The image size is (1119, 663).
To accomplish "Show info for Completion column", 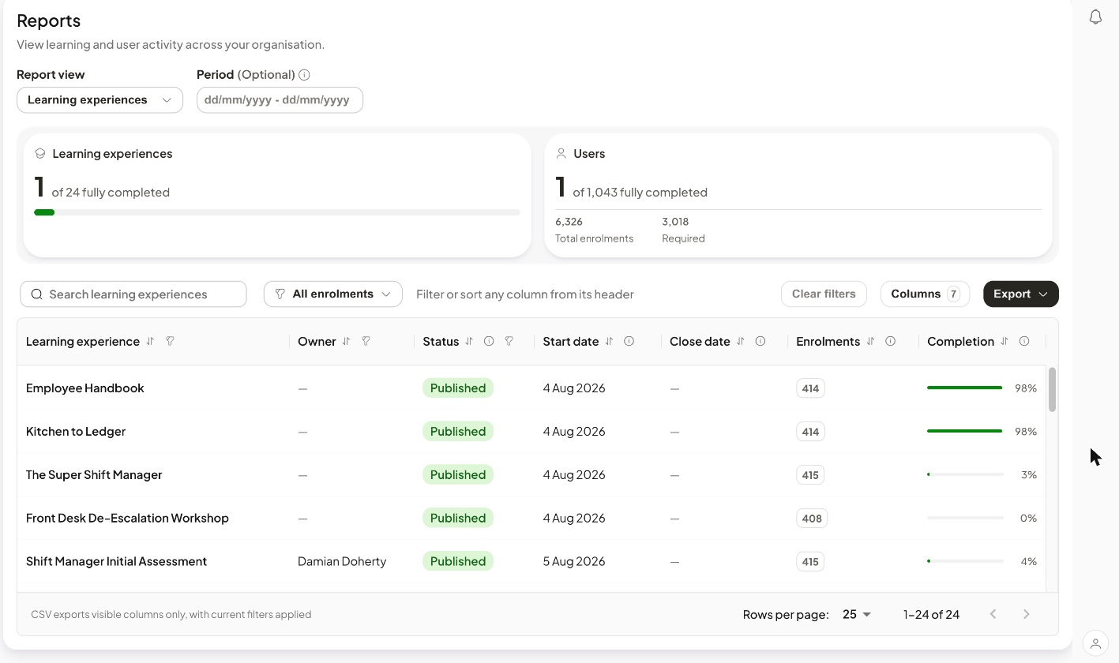I will 1024,342.
